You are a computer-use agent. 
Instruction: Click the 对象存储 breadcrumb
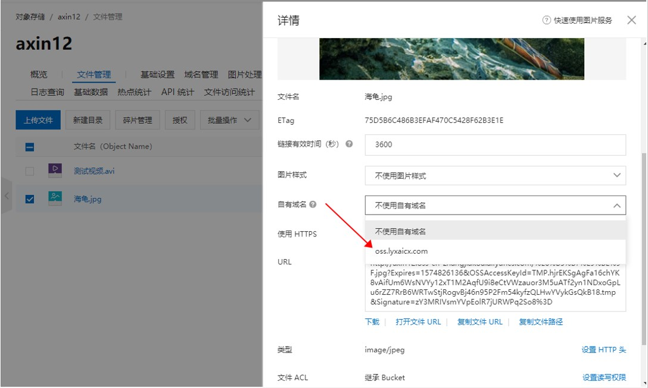click(30, 17)
